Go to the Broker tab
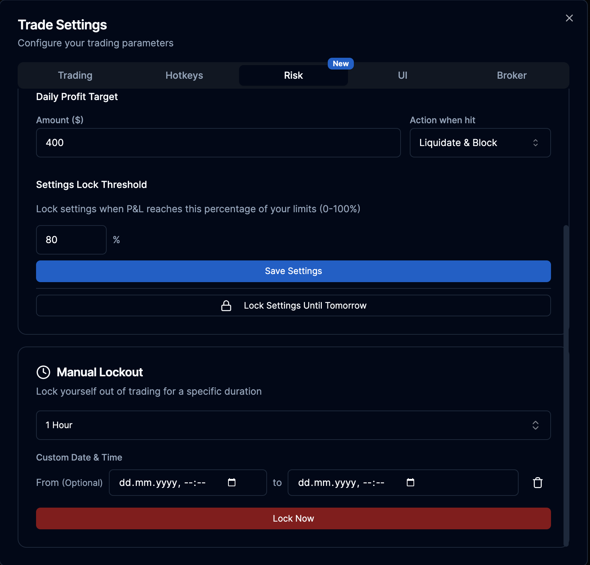The height and width of the screenshot is (565, 590). coord(511,75)
